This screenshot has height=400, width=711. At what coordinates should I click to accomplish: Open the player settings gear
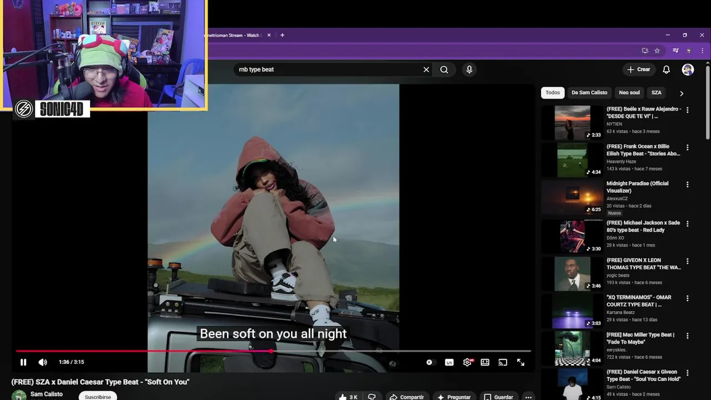point(467,362)
